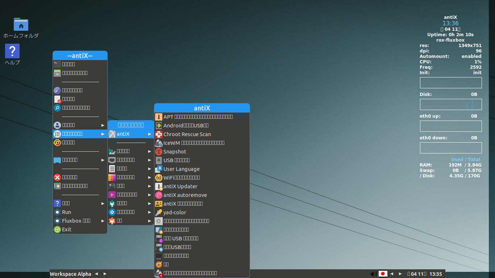This screenshot has height=278, width=495.
Task: Expand the blue gear settings category
Action: (130, 212)
